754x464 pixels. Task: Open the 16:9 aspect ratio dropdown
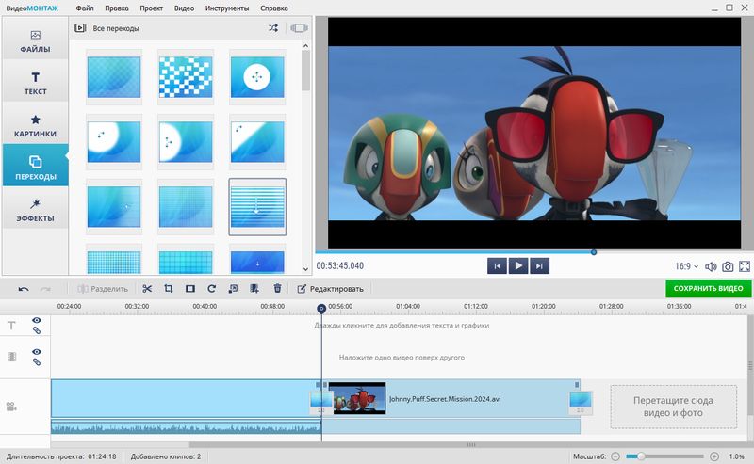click(687, 266)
